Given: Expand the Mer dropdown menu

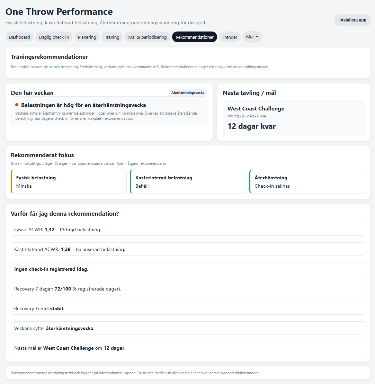Looking at the screenshot, I should coord(252,37).
